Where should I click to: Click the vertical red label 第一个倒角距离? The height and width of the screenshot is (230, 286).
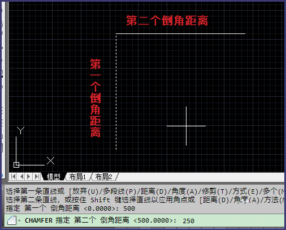(x=96, y=98)
